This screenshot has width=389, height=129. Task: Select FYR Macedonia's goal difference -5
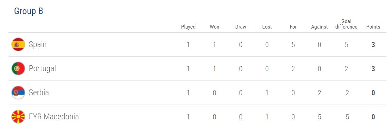pyautogui.click(x=346, y=117)
